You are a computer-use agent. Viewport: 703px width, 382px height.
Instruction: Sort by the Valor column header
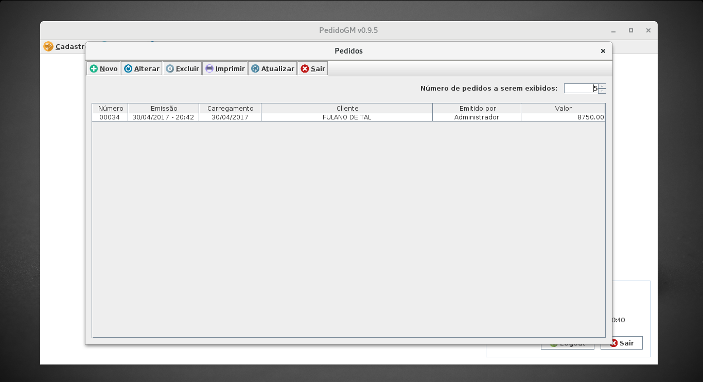(563, 109)
